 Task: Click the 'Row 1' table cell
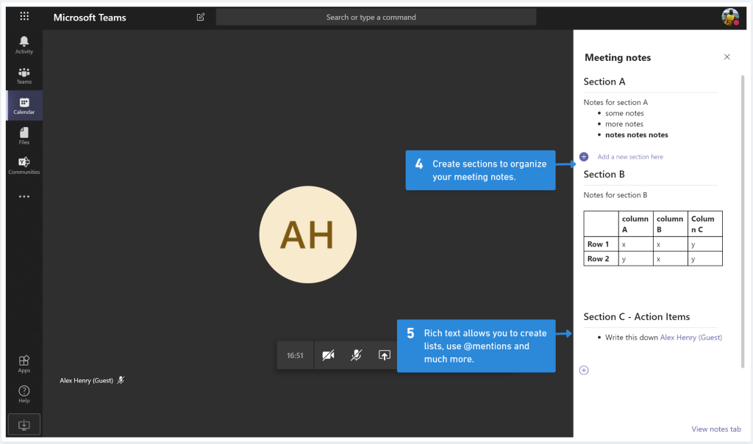pos(601,244)
